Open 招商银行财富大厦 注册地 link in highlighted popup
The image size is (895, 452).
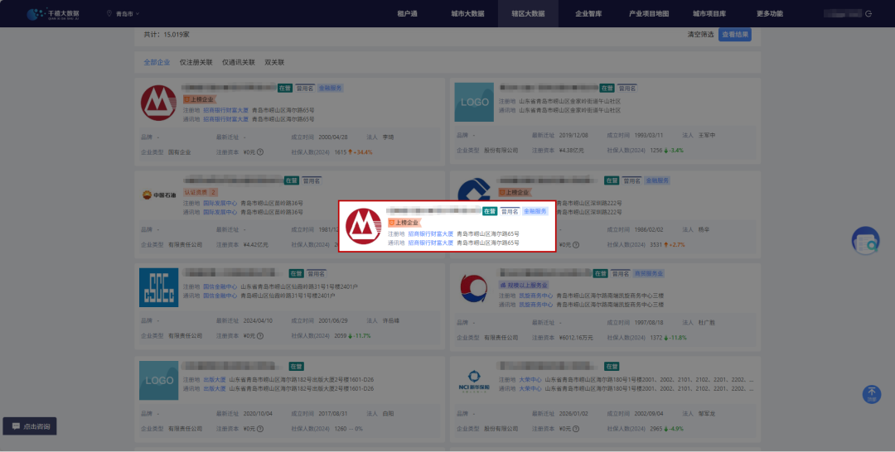[430, 234]
